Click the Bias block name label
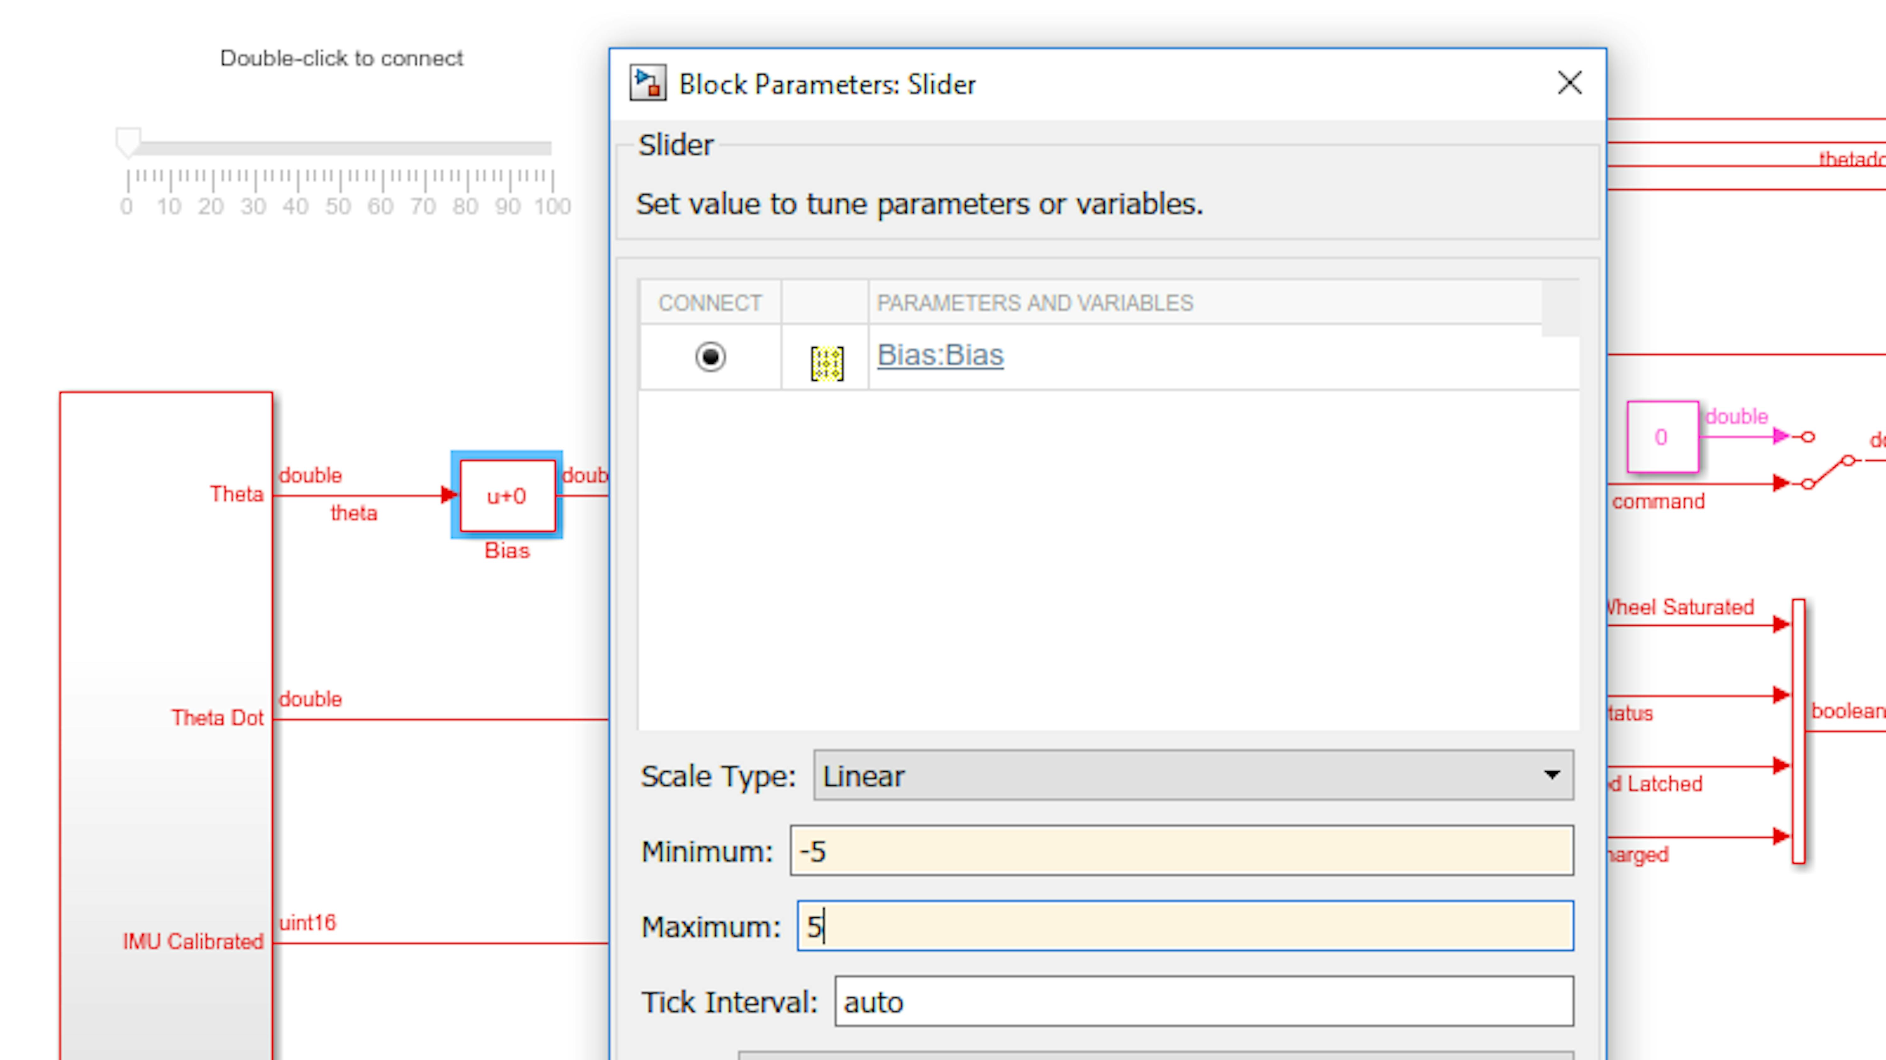1886x1060 pixels. point(507,551)
